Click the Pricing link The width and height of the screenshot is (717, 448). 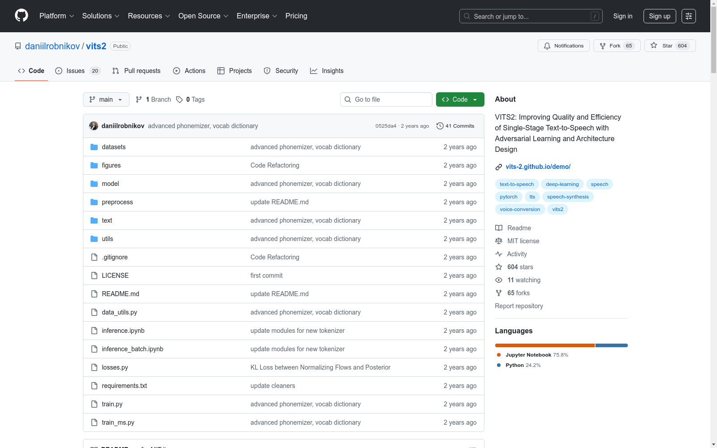(296, 16)
